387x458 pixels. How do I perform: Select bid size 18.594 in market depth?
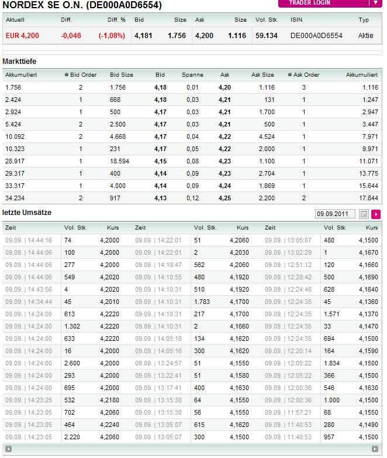click(120, 161)
